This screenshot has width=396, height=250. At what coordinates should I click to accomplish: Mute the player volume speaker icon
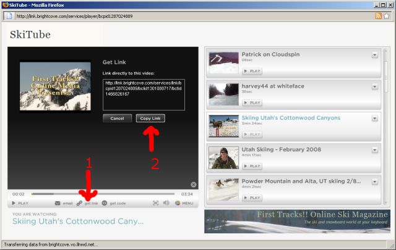click(x=166, y=203)
